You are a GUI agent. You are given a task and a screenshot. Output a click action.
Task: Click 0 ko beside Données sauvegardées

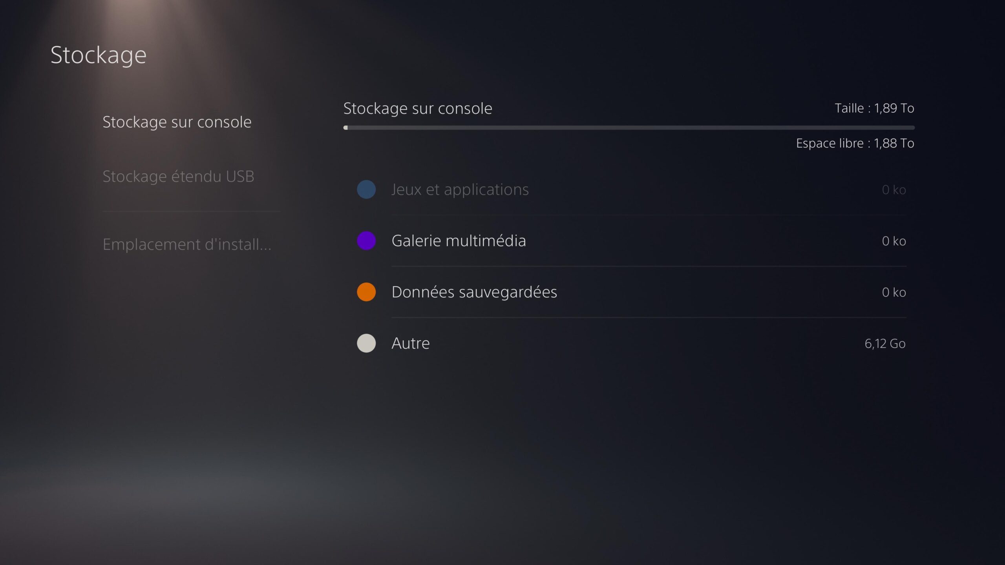894,292
